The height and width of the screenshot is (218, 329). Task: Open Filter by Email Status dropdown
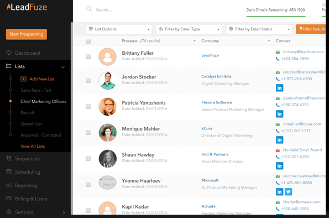coord(259,29)
